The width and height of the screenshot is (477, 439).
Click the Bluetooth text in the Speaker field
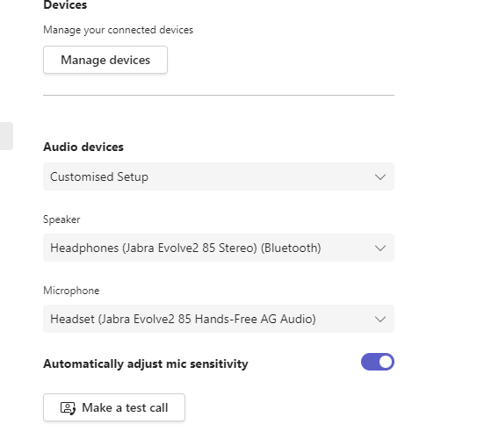tap(291, 248)
